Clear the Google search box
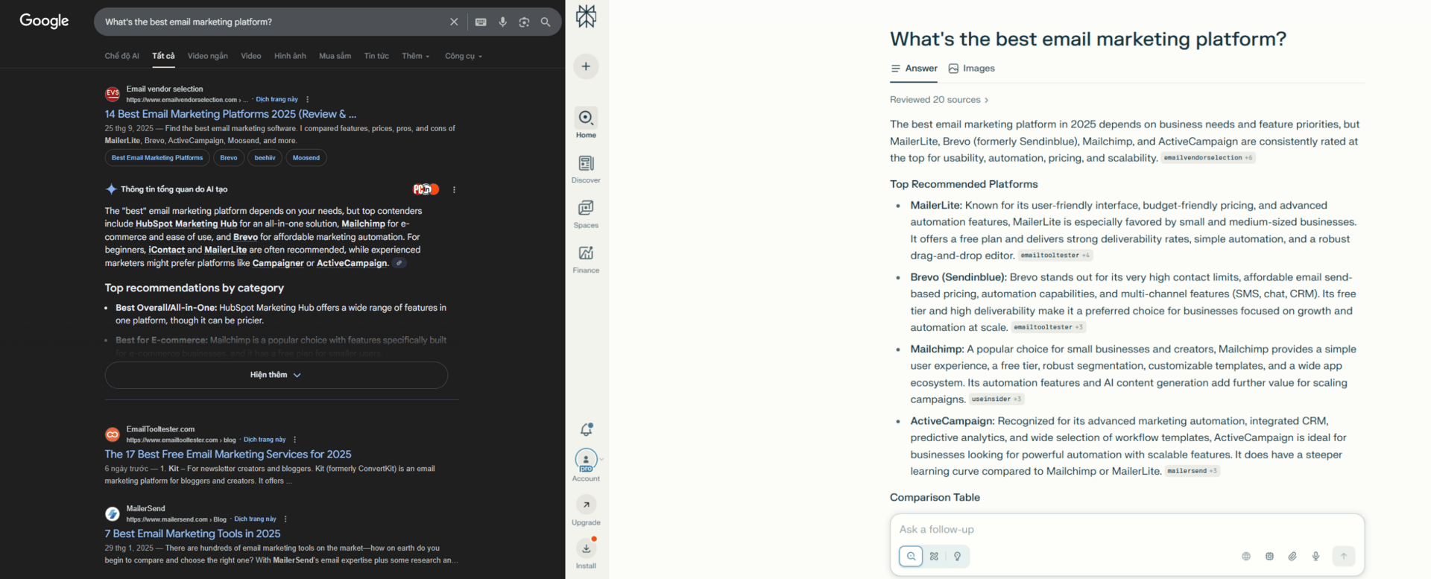The height and width of the screenshot is (579, 1431). tap(454, 22)
